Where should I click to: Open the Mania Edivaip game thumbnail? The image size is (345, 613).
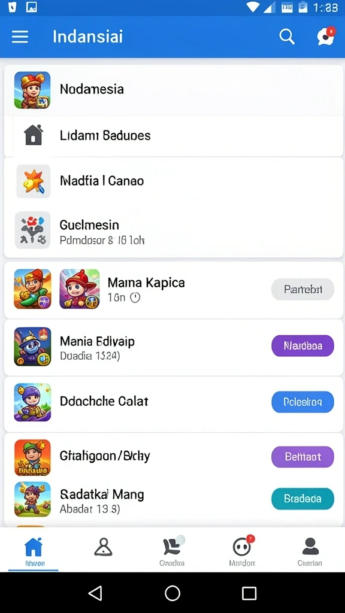pos(32,347)
